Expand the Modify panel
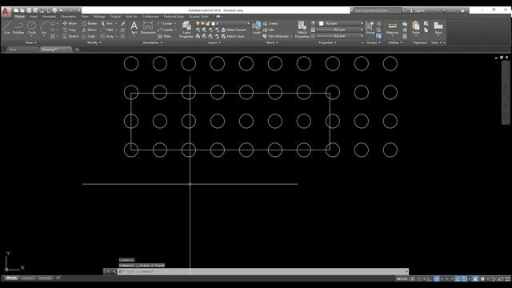 point(94,42)
